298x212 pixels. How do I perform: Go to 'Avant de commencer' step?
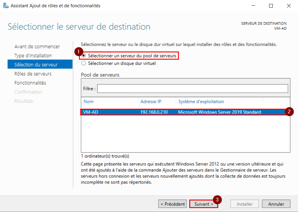click(37, 47)
